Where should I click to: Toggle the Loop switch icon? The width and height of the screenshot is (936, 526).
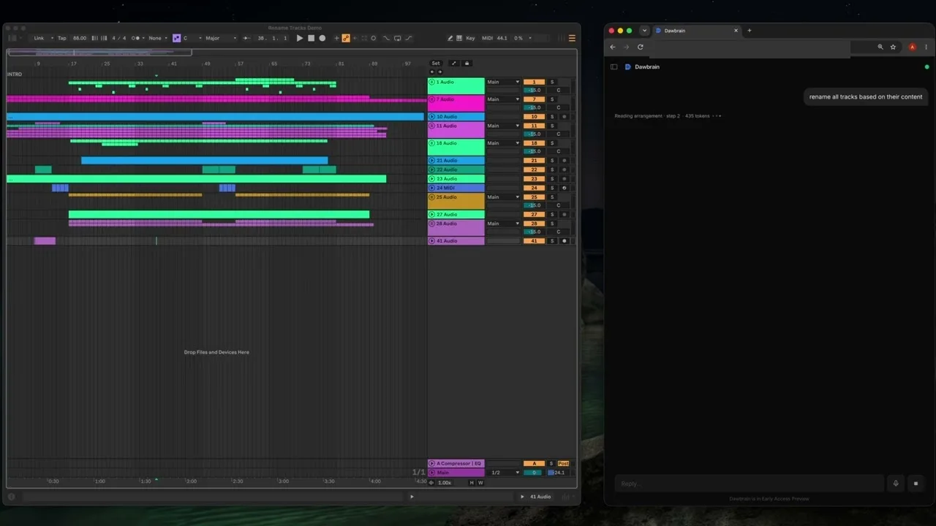tap(397, 38)
